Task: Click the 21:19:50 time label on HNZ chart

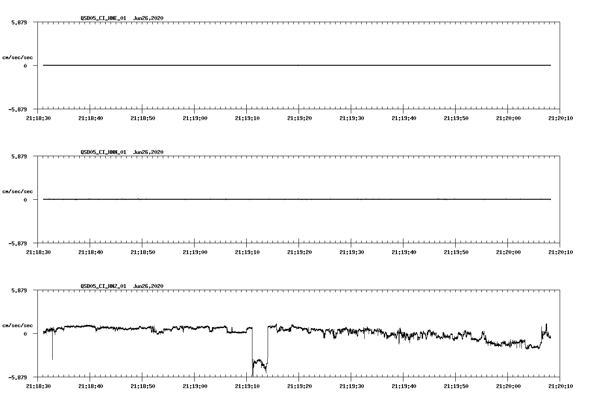Action: [456, 386]
